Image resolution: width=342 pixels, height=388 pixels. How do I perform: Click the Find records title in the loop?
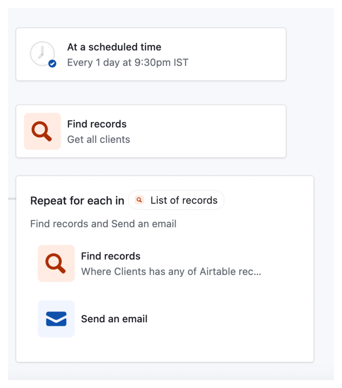[111, 256]
